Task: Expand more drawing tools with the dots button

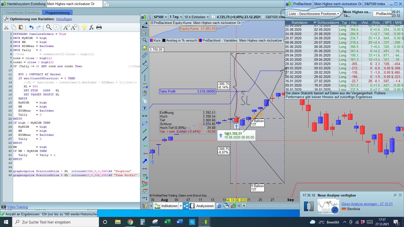Action: [x=145, y=198]
